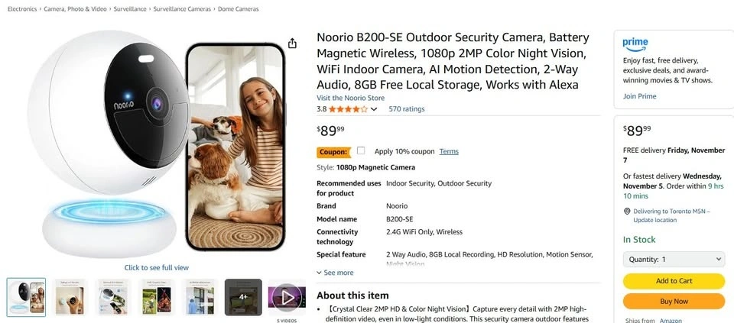Click the share icon above product image

click(x=292, y=44)
